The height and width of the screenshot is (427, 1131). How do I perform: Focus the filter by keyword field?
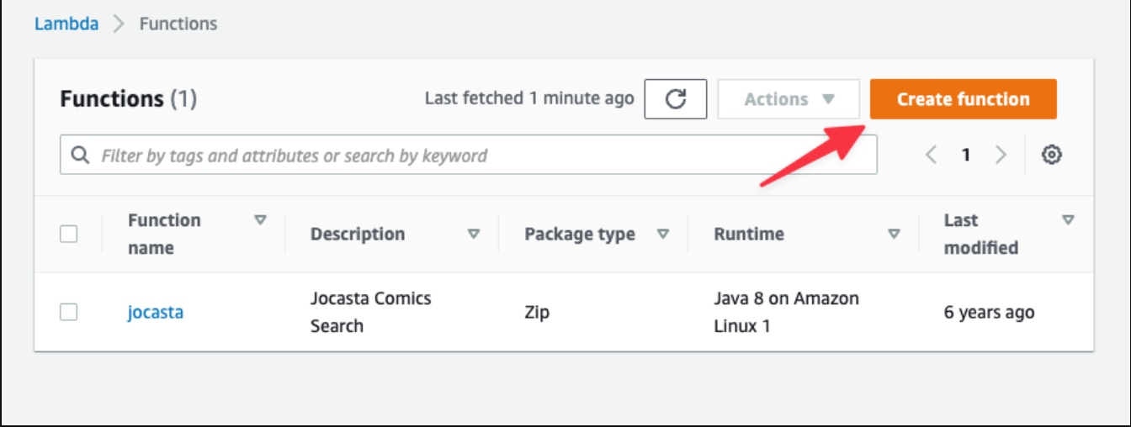pos(468,156)
